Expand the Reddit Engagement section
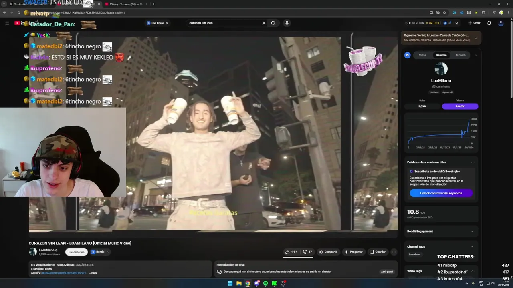Image resolution: width=513 pixels, height=288 pixels. click(x=472, y=231)
